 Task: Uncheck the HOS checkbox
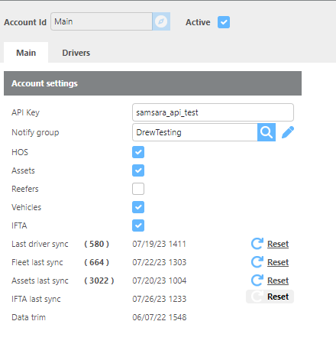tap(138, 152)
